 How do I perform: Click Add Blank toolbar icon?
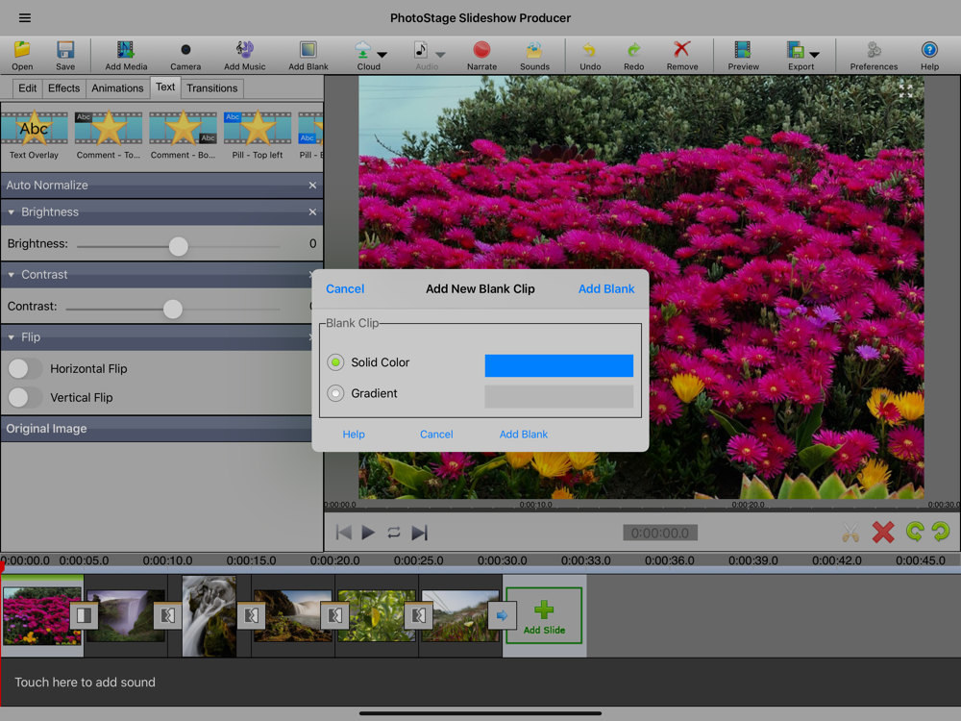click(308, 50)
